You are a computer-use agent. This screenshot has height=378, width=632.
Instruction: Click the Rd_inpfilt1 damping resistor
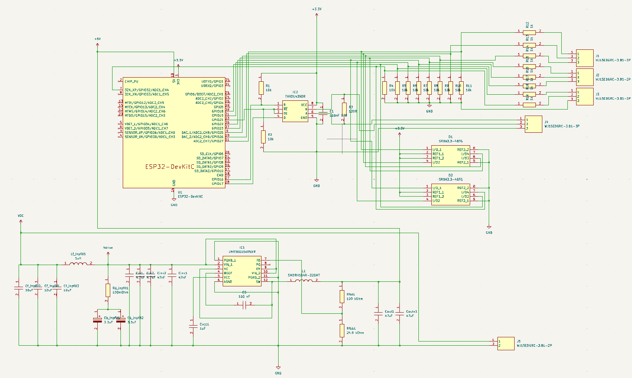tap(108, 290)
